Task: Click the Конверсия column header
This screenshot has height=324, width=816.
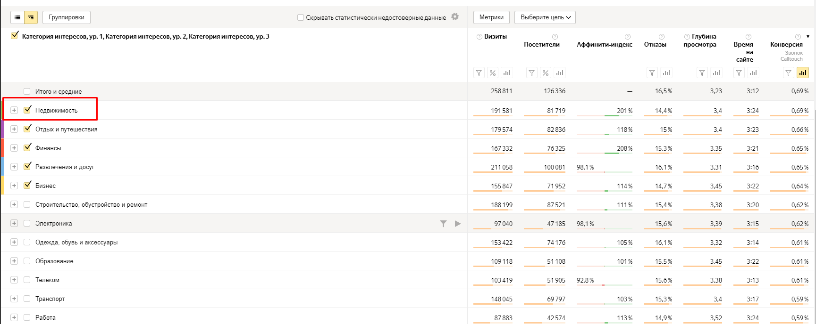Action: pos(786,45)
